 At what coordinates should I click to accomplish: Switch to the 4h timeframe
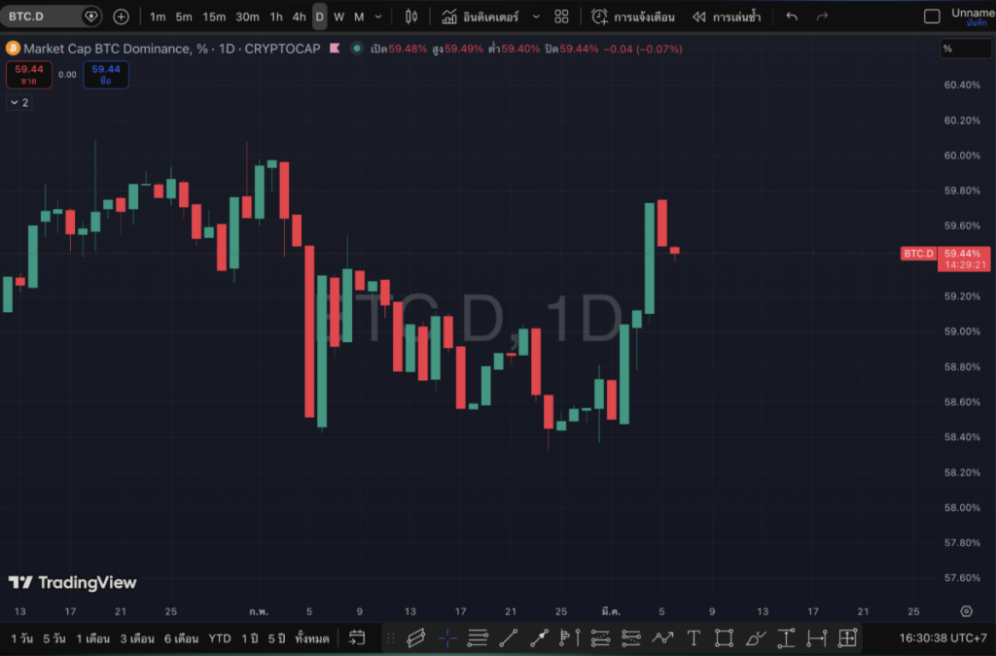tap(299, 17)
